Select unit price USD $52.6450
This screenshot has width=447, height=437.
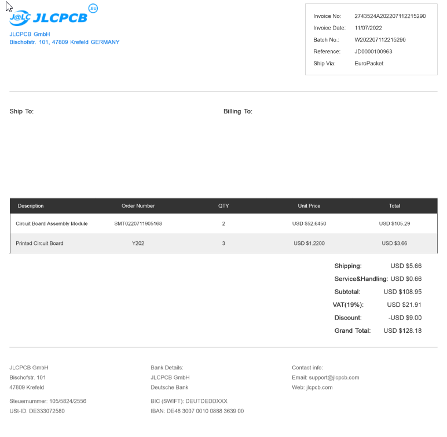point(309,224)
